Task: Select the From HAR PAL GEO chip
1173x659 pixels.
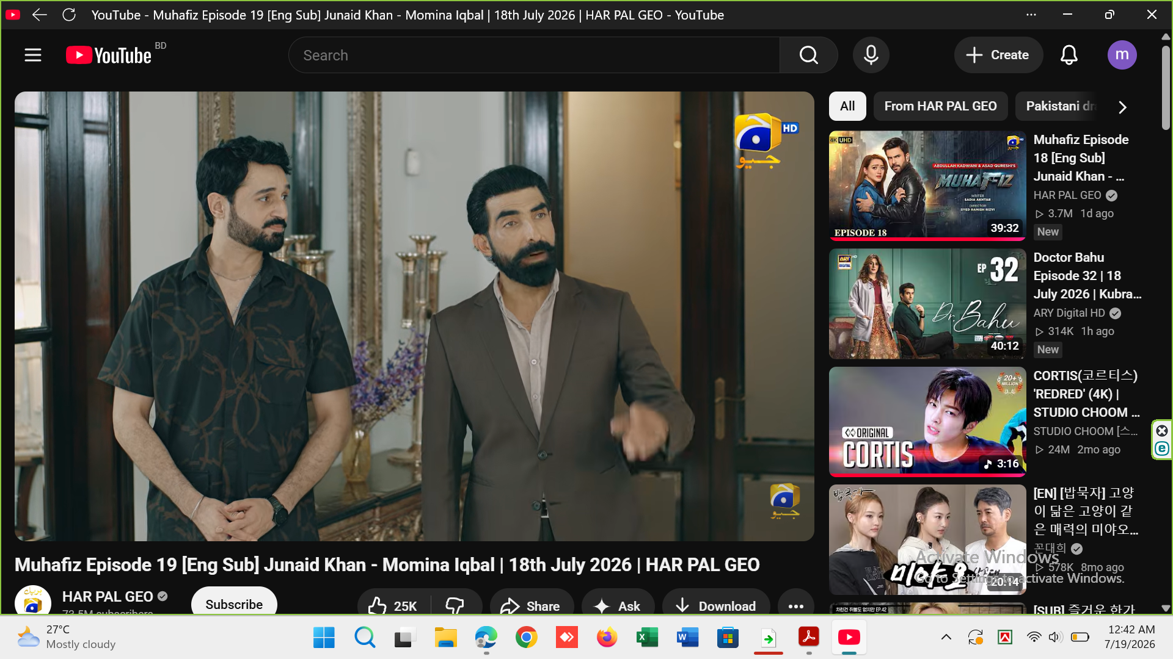Action: (x=940, y=106)
